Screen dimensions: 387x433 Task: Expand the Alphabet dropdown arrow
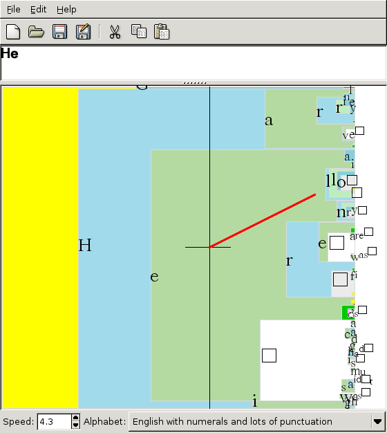[377, 421]
